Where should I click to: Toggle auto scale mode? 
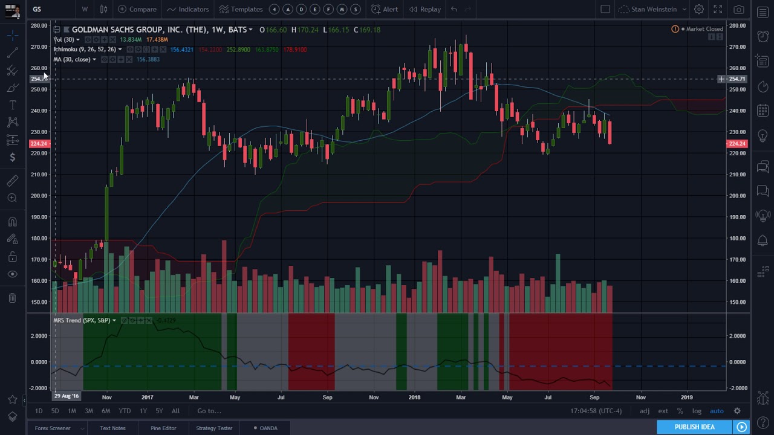pyautogui.click(x=717, y=411)
